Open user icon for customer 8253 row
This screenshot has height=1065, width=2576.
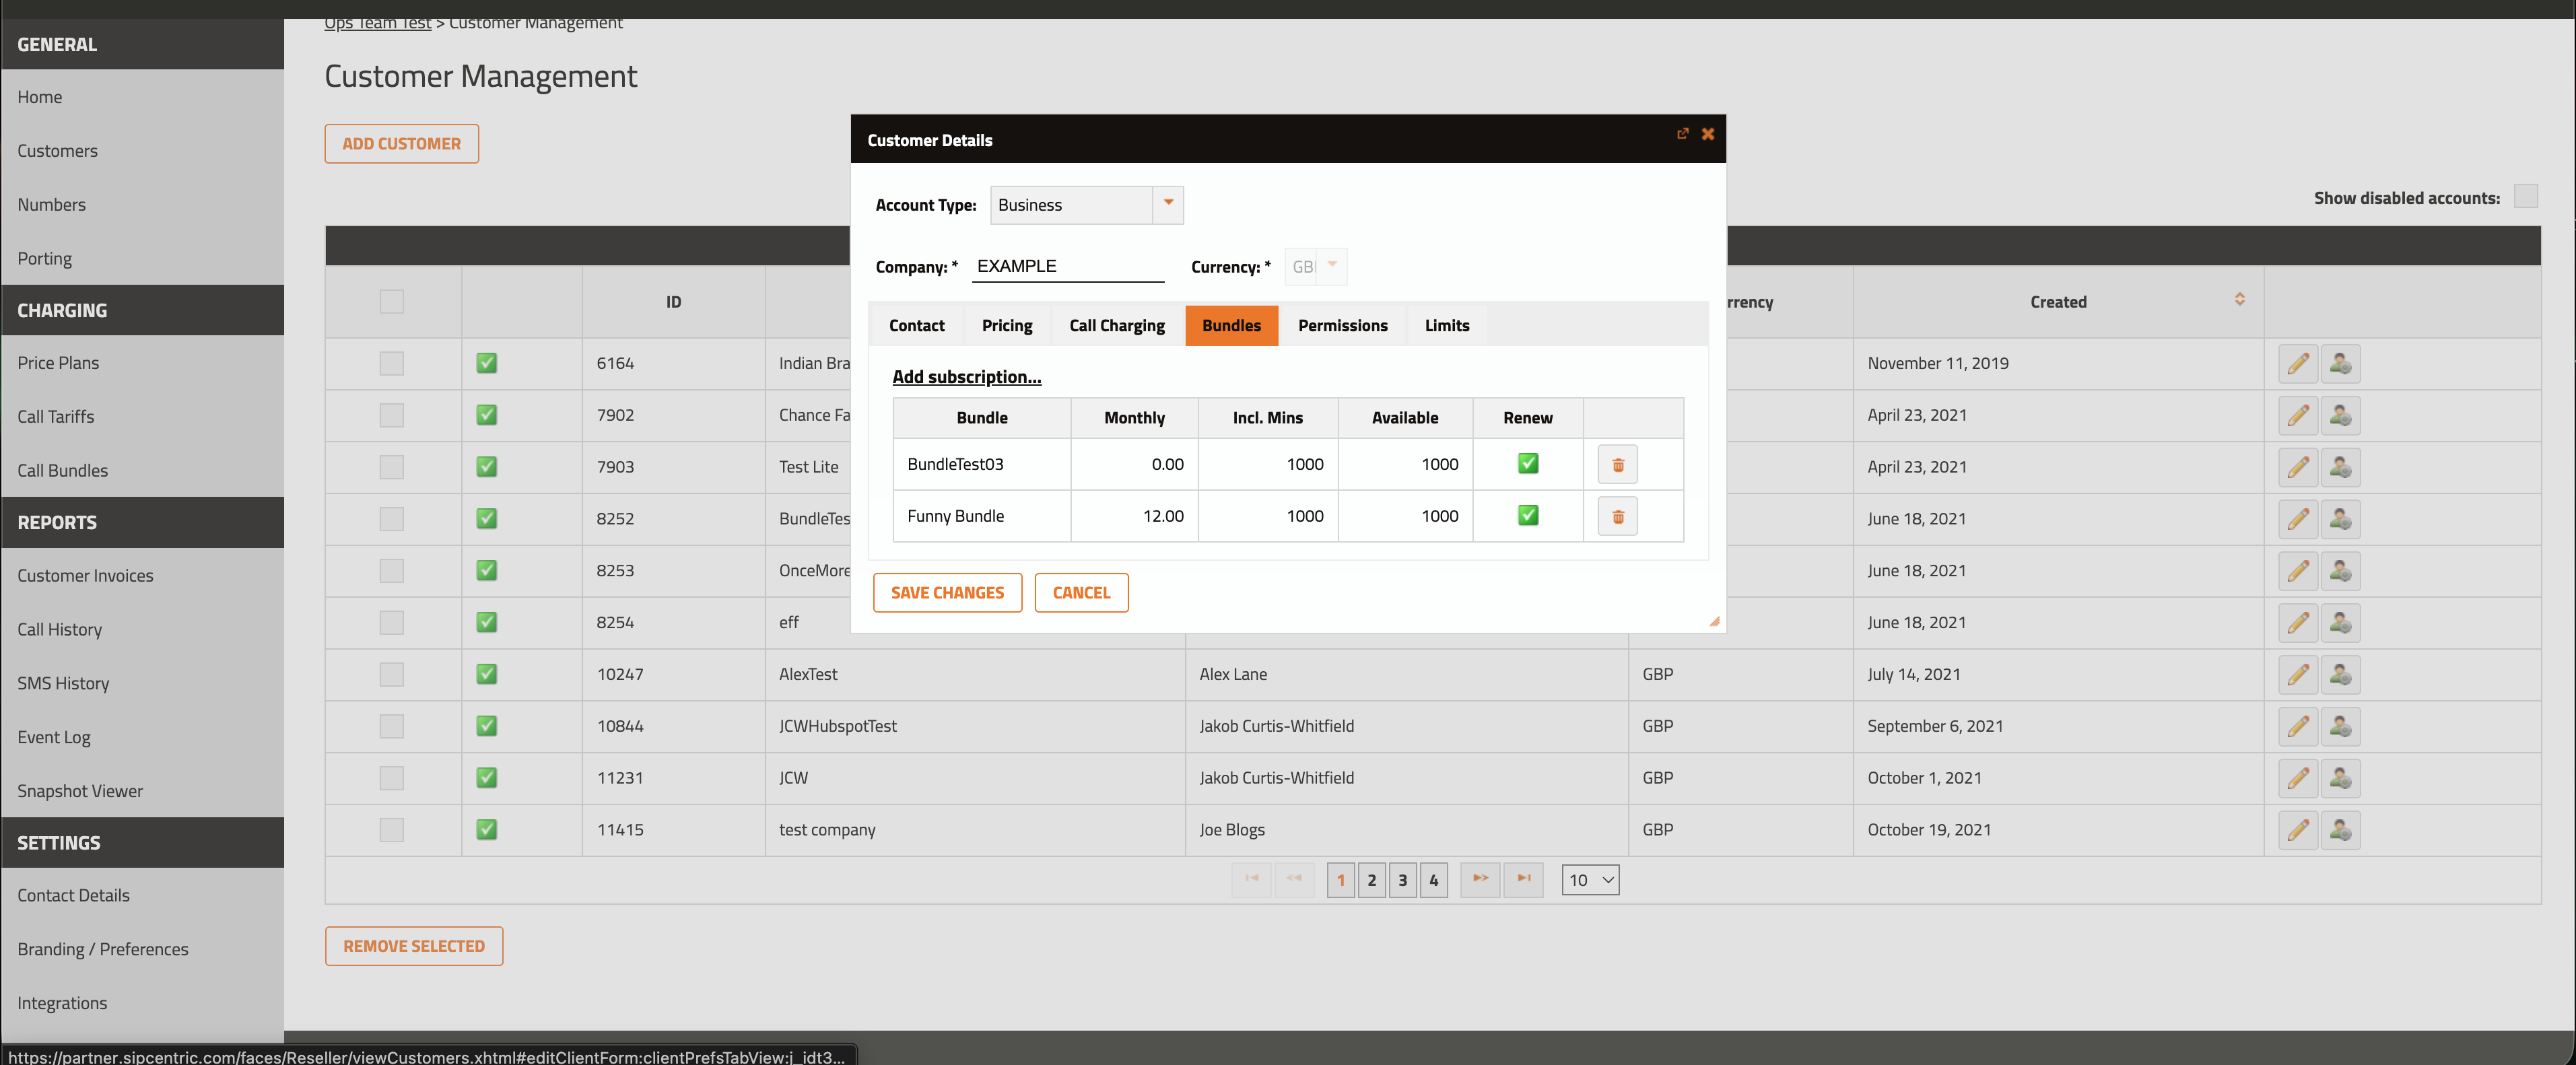2340,571
